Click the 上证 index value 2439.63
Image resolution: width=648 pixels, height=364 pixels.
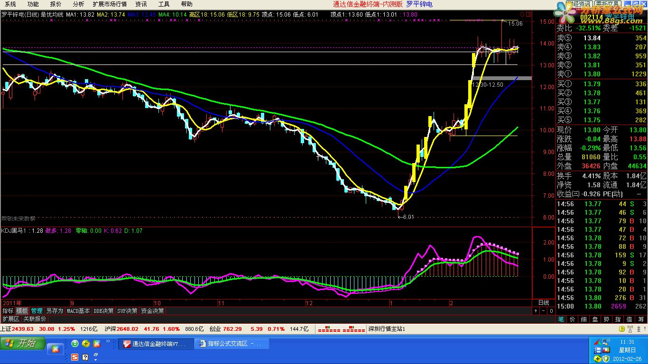pyautogui.click(x=23, y=328)
